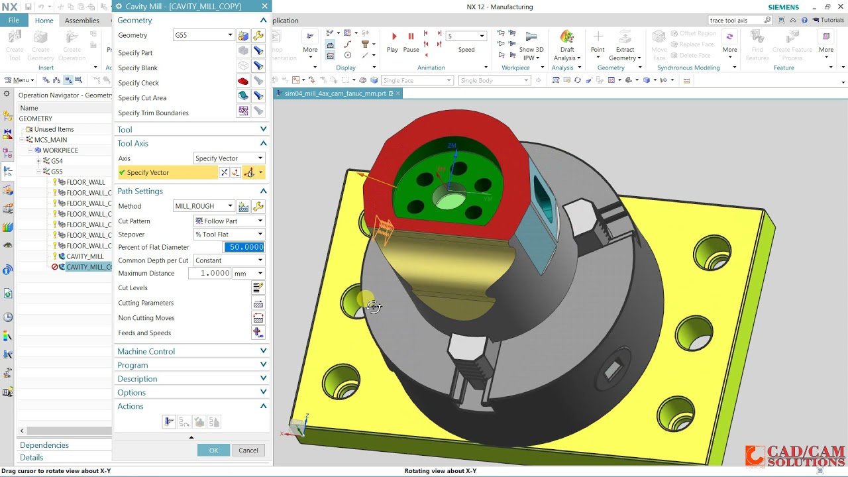This screenshot has height=477, width=848.
Task: Click resource bar settings gear icon
Action: coord(7,95)
